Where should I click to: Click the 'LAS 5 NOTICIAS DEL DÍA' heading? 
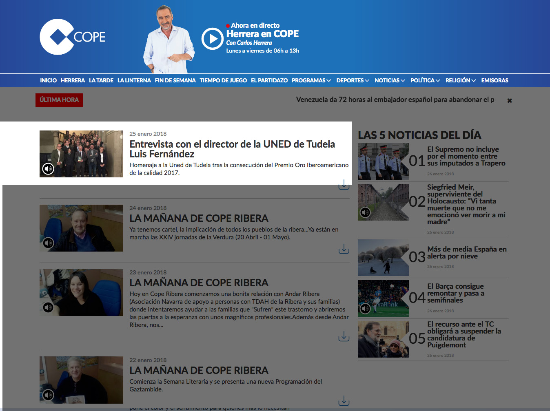419,135
